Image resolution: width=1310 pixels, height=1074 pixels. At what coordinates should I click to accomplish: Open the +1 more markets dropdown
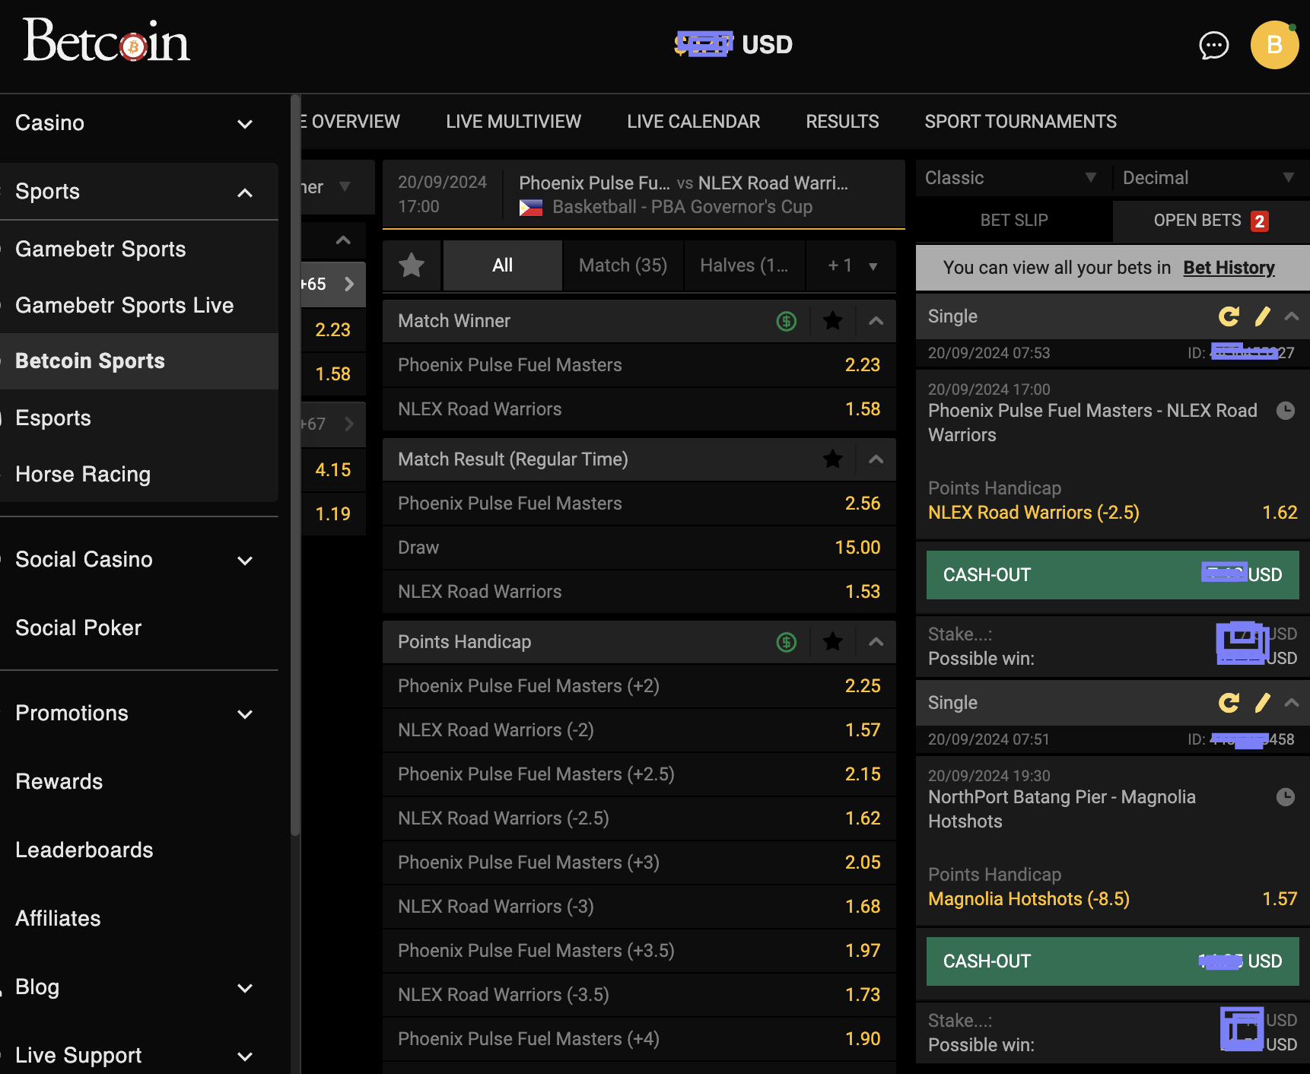[x=852, y=265]
